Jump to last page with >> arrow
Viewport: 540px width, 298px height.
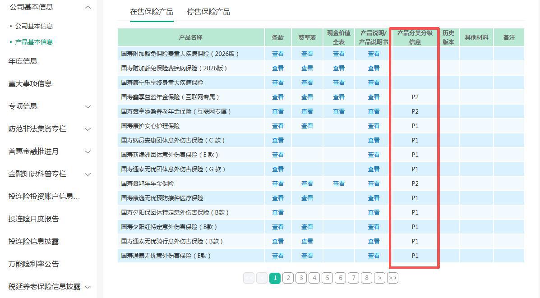click(392, 278)
